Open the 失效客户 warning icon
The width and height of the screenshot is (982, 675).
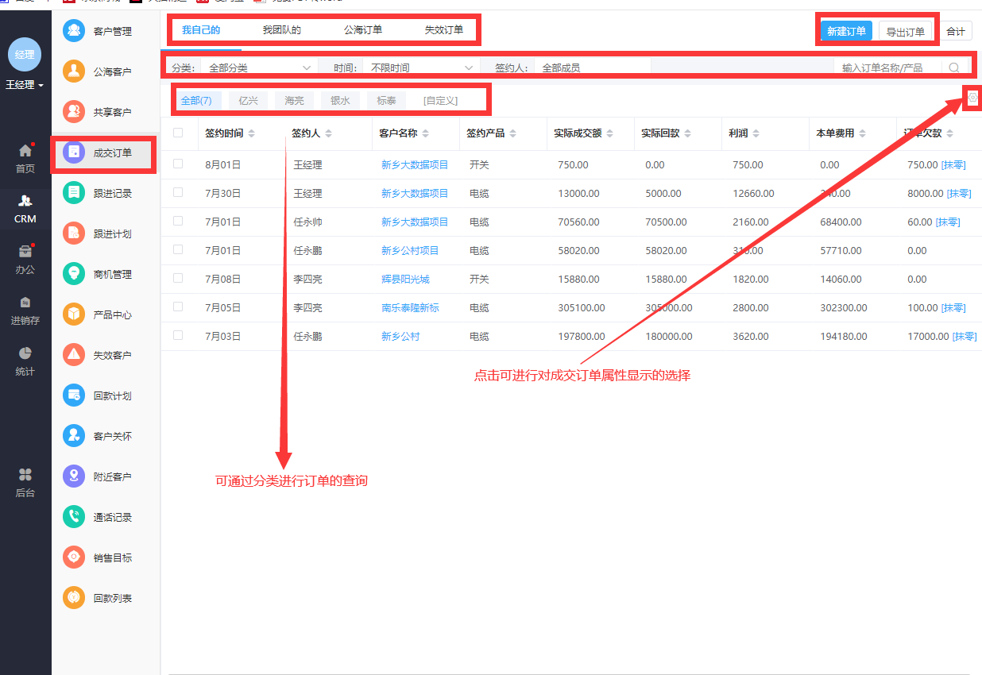74,355
